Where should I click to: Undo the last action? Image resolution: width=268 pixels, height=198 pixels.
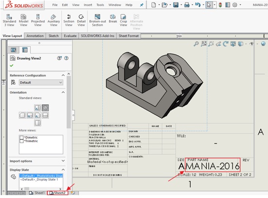pyautogui.click(x=198, y=5)
